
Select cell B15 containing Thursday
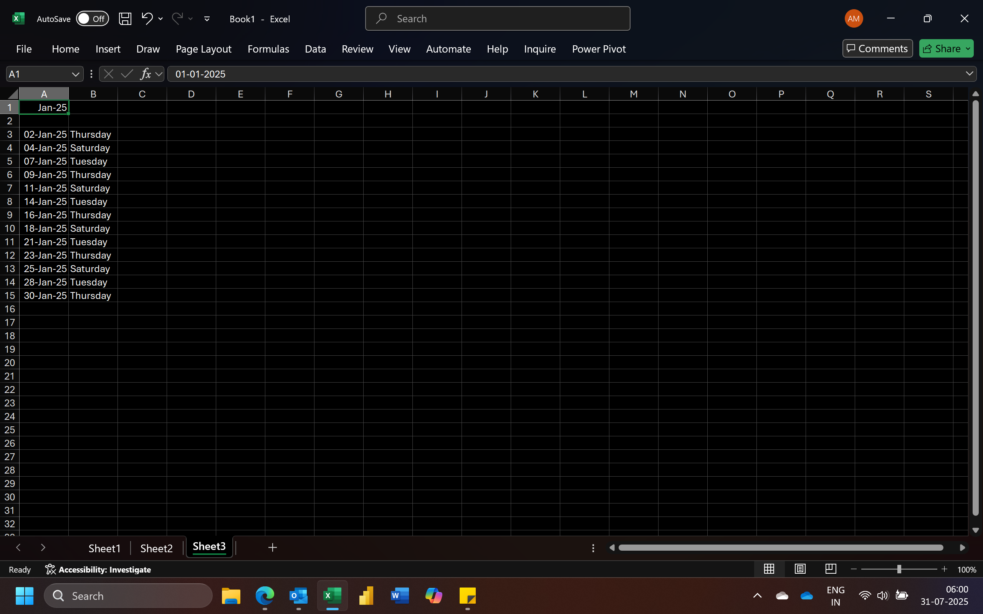(93, 295)
